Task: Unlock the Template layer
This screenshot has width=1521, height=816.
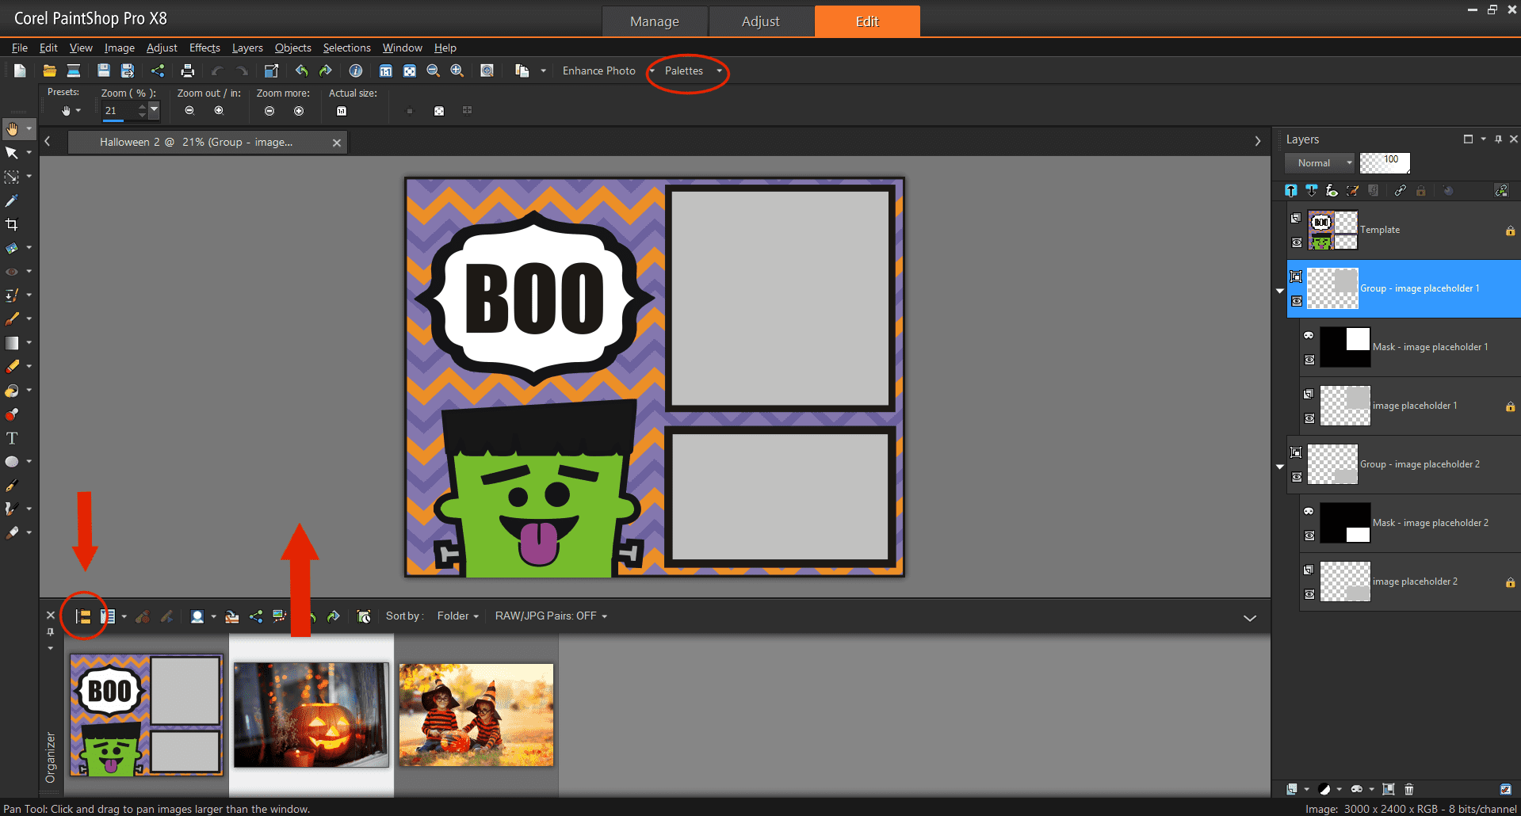Action: pos(1510,231)
